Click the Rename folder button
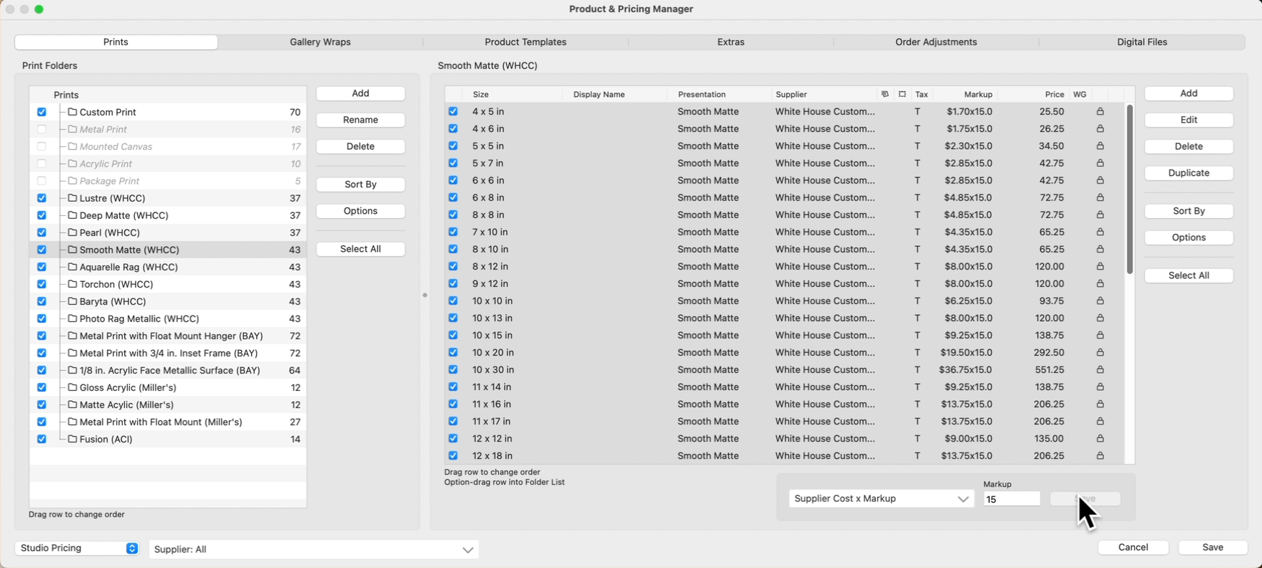Viewport: 1262px width, 568px height. coord(360,120)
